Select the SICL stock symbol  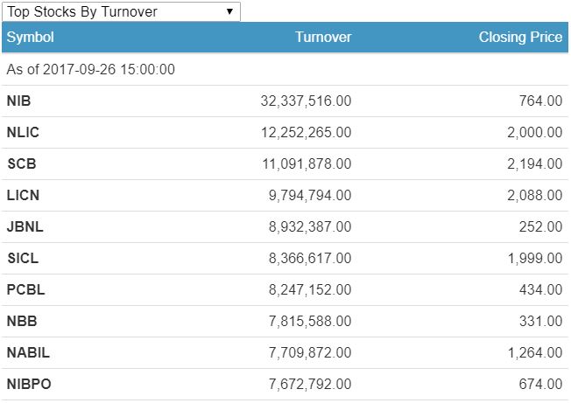point(23,259)
